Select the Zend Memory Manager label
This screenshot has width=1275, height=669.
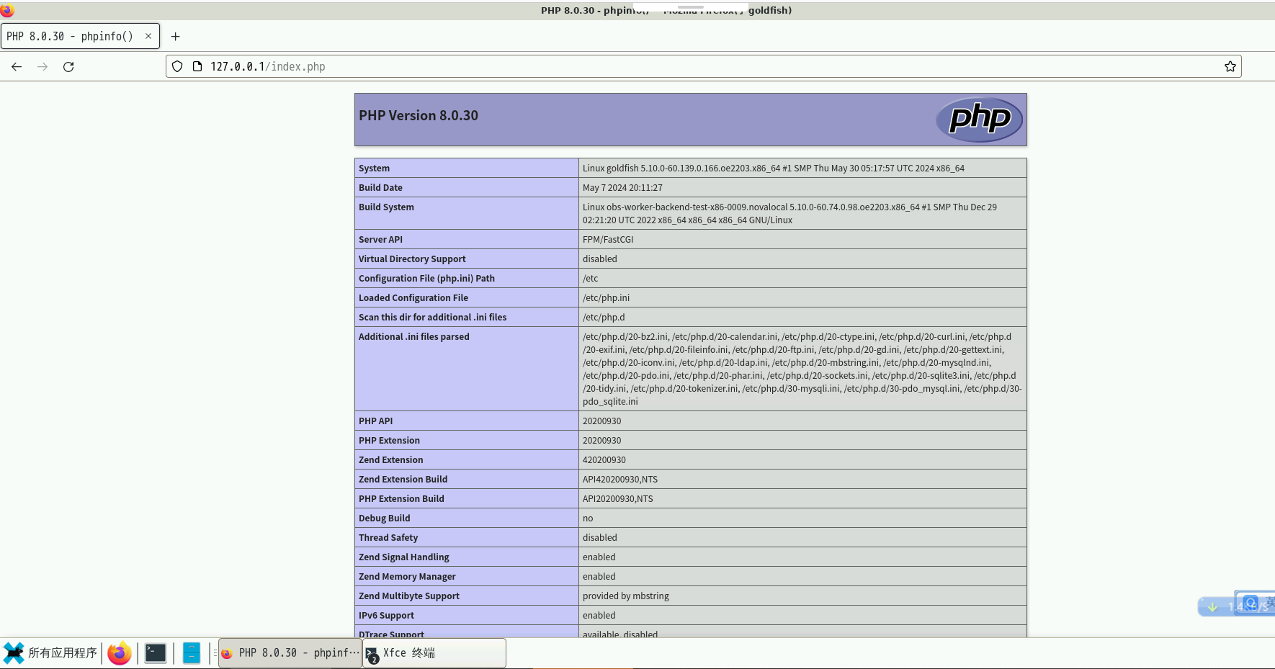coord(407,577)
